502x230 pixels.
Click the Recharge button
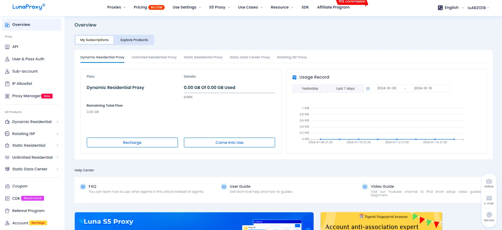(x=132, y=143)
